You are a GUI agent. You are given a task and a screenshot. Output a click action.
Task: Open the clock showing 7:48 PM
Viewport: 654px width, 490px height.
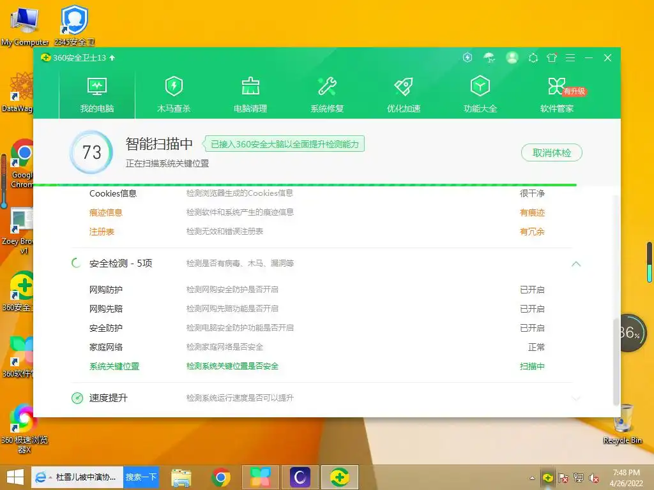point(626,478)
